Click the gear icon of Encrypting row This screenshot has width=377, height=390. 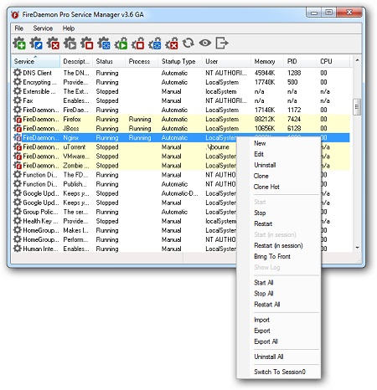[18, 82]
